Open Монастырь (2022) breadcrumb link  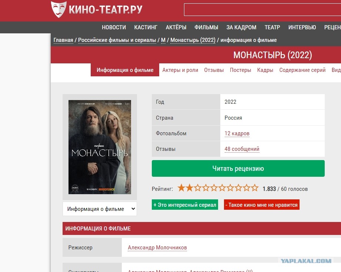(x=193, y=40)
